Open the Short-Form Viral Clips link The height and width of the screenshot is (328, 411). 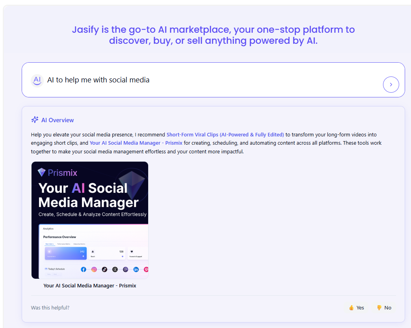coord(225,134)
